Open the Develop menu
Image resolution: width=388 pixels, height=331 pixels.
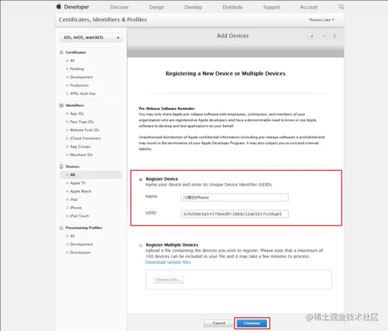193,7
